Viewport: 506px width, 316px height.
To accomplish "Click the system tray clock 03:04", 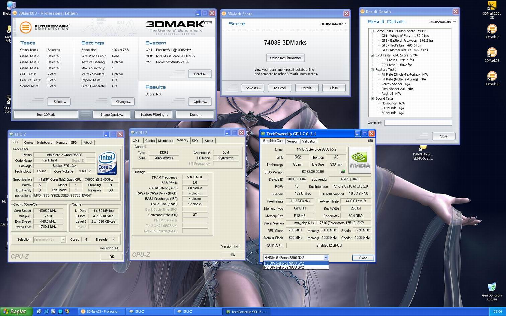I will [x=497, y=311].
